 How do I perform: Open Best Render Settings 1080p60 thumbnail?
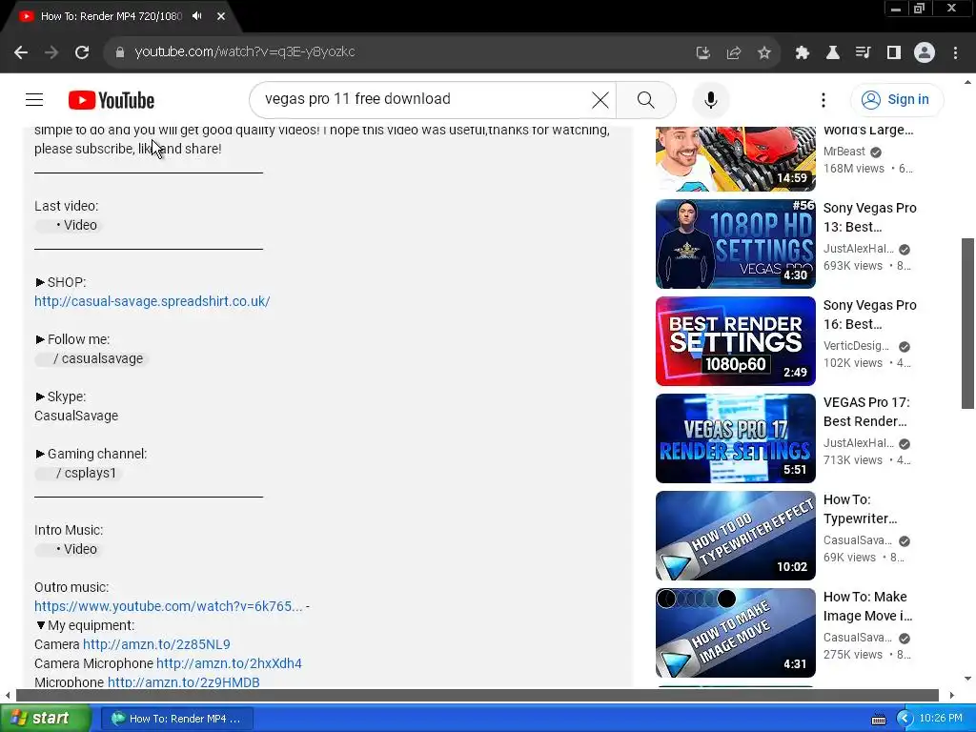pos(735,341)
